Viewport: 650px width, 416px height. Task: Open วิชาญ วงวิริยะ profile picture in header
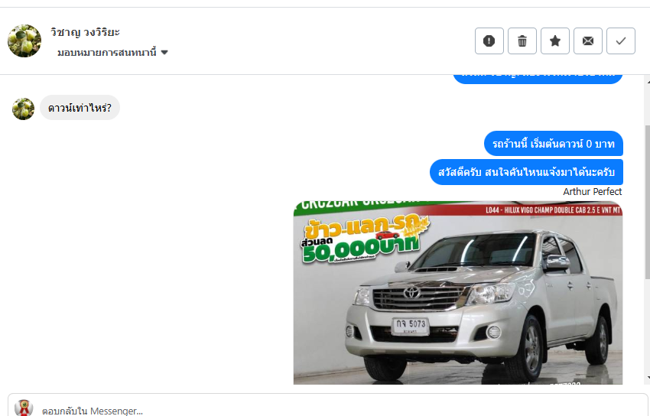click(24, 41)
